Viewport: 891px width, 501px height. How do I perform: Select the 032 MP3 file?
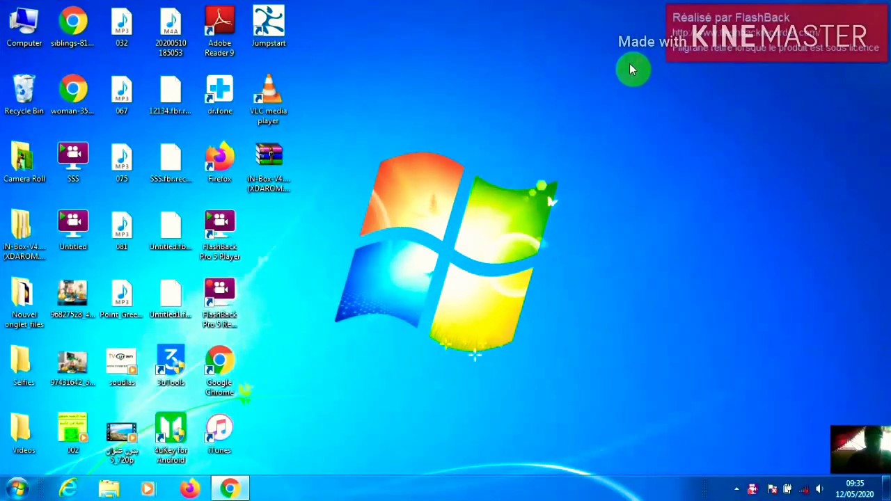(122, 28)
